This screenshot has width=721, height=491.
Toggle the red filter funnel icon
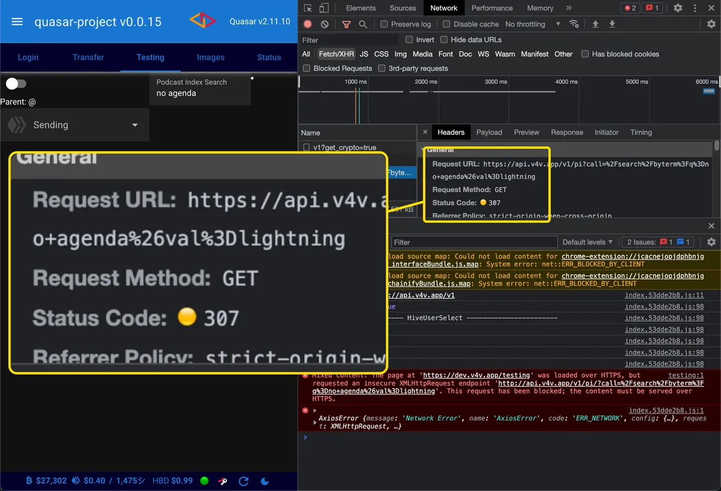346,24
